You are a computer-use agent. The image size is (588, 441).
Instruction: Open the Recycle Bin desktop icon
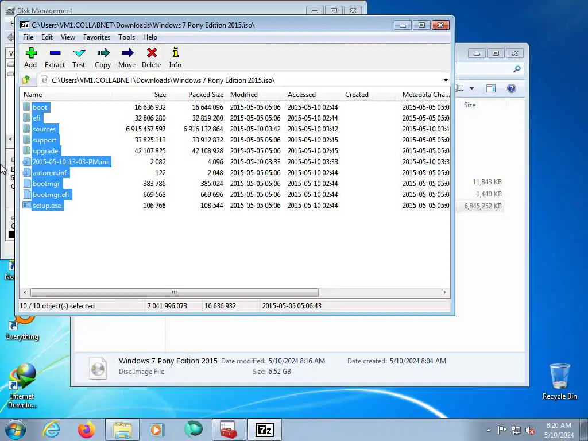click(559, 381)
